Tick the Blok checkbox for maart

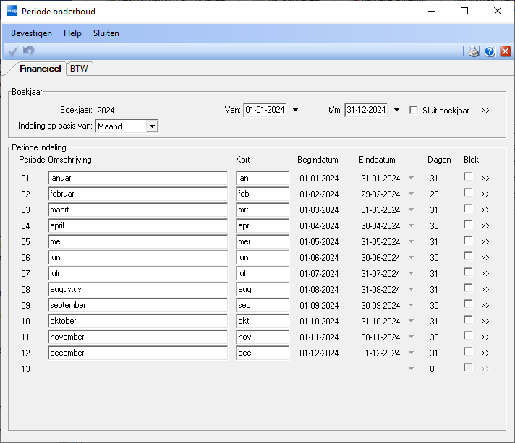(x=468, y=208)
